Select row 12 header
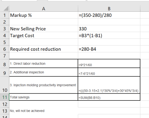The width and height of the screenshot is (149, 118). coord(5,104)
